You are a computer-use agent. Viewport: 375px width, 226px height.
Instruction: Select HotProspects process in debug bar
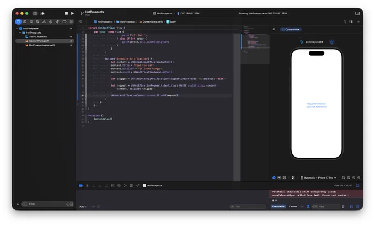pyautogui.click(x=152, y=186)
